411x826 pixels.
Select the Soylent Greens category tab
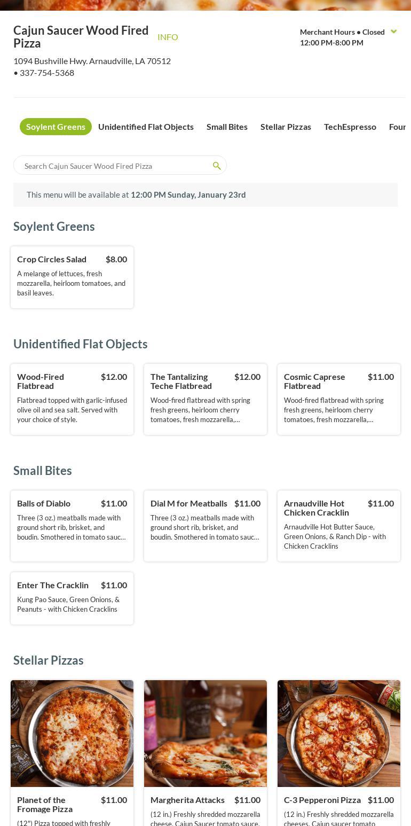56,127
